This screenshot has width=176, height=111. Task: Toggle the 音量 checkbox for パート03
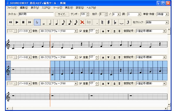(81, 83)
